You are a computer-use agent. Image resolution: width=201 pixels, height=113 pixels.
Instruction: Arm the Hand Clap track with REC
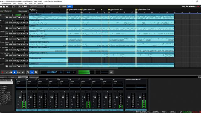(24, 61)
